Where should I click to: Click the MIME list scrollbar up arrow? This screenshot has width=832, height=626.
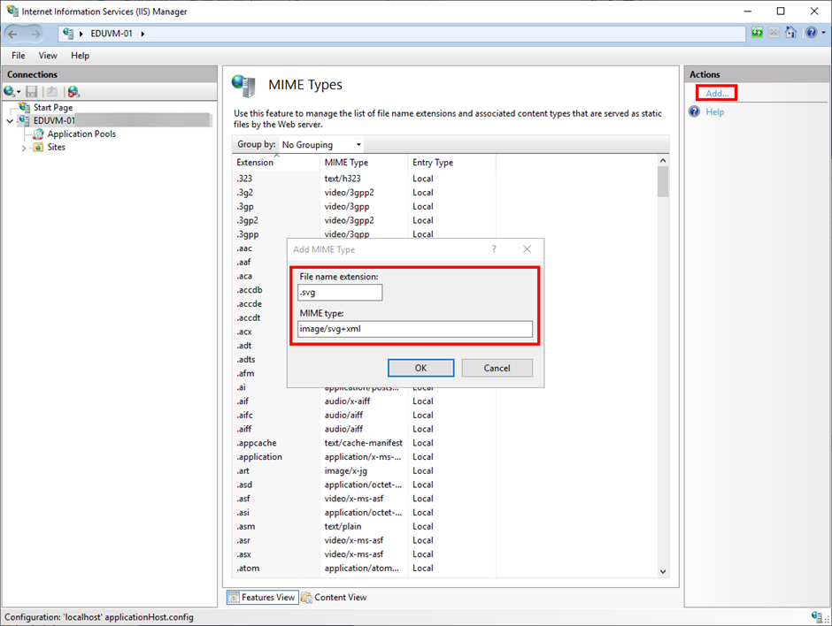pyautogui.click(x=663, y=161)
